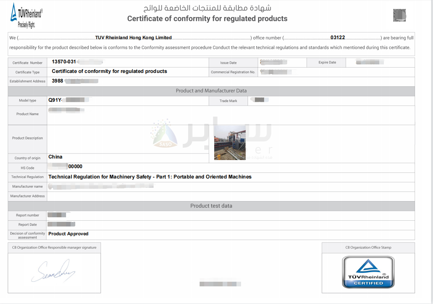
Task: Click the responsible manager's handwritten signature
Action: click(x=53, y=271)
